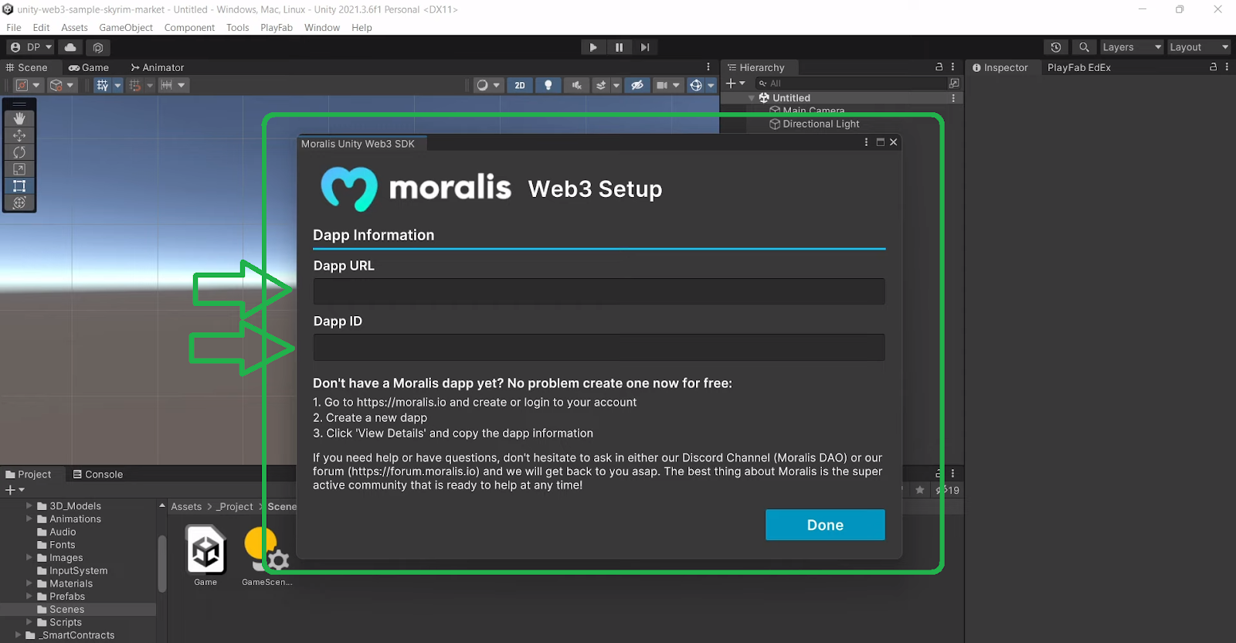Open the Layers dropdown

point(1131,47)
